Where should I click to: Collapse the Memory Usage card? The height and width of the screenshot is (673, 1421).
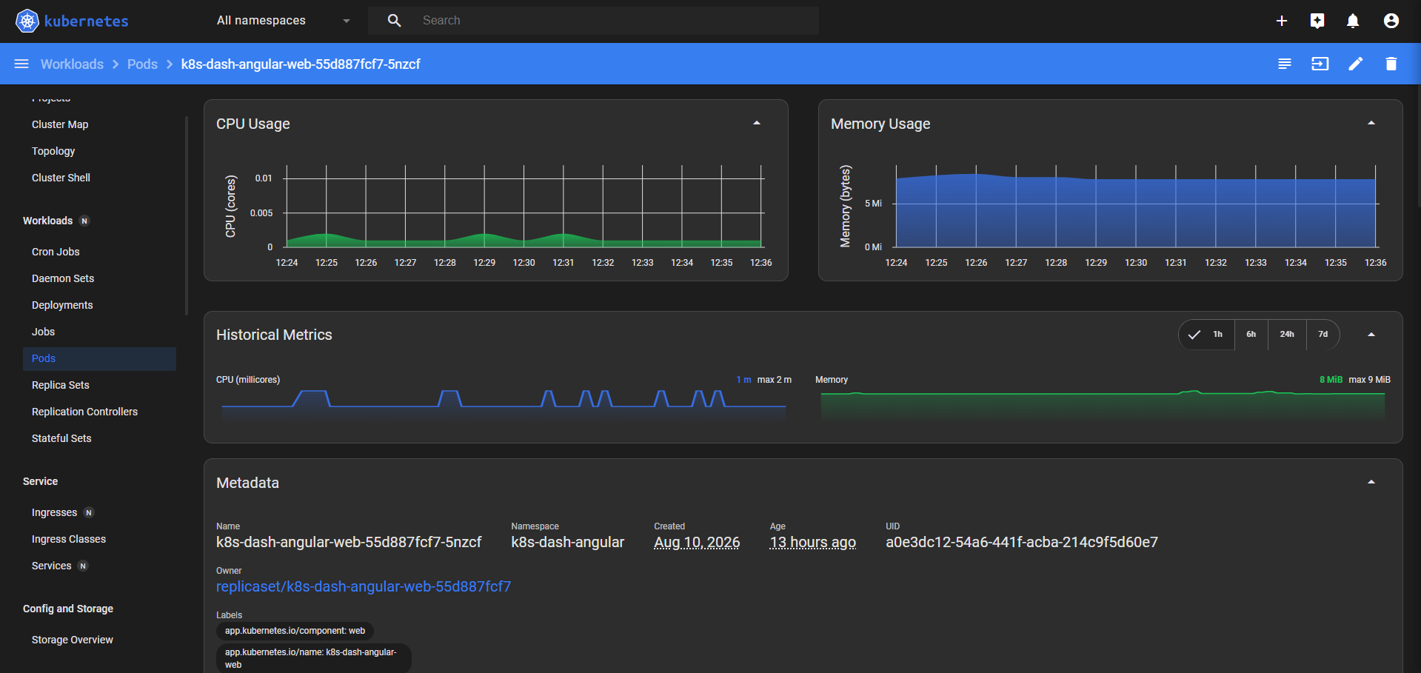[x=1371, y=124]
